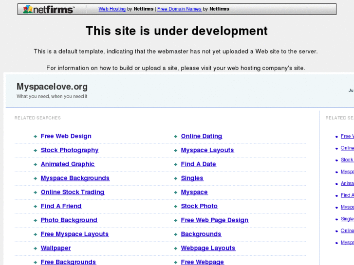Screen dimensions: 354x265
Task: Open the Find A Friend link
Action: click(61, 206)
